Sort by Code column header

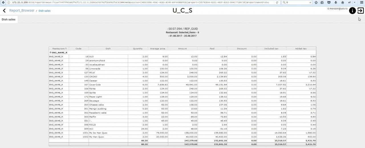click(x=78, y=48)
